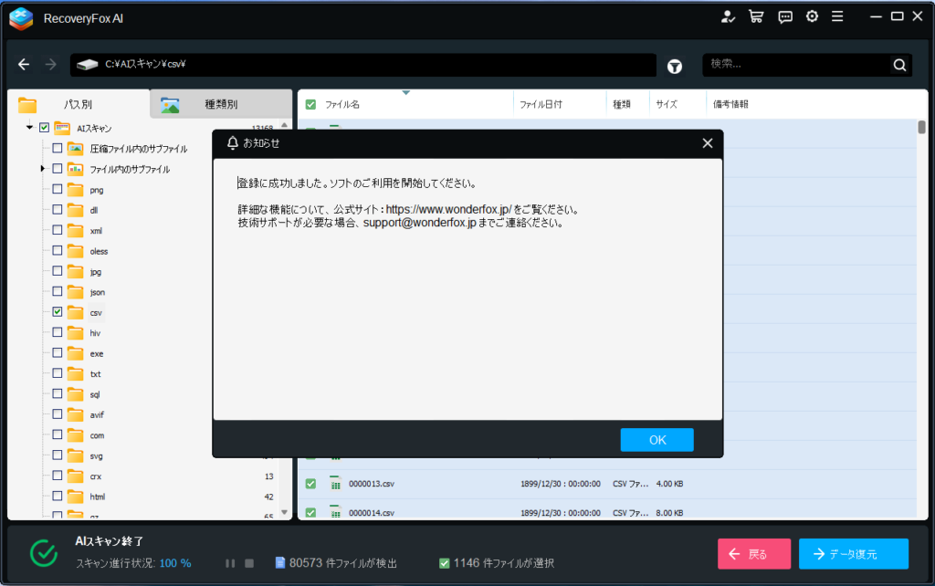The width and height of the screenshot is (935, 586).
Task: Click the user account icon in title bar
Action: tap(728, 16)
